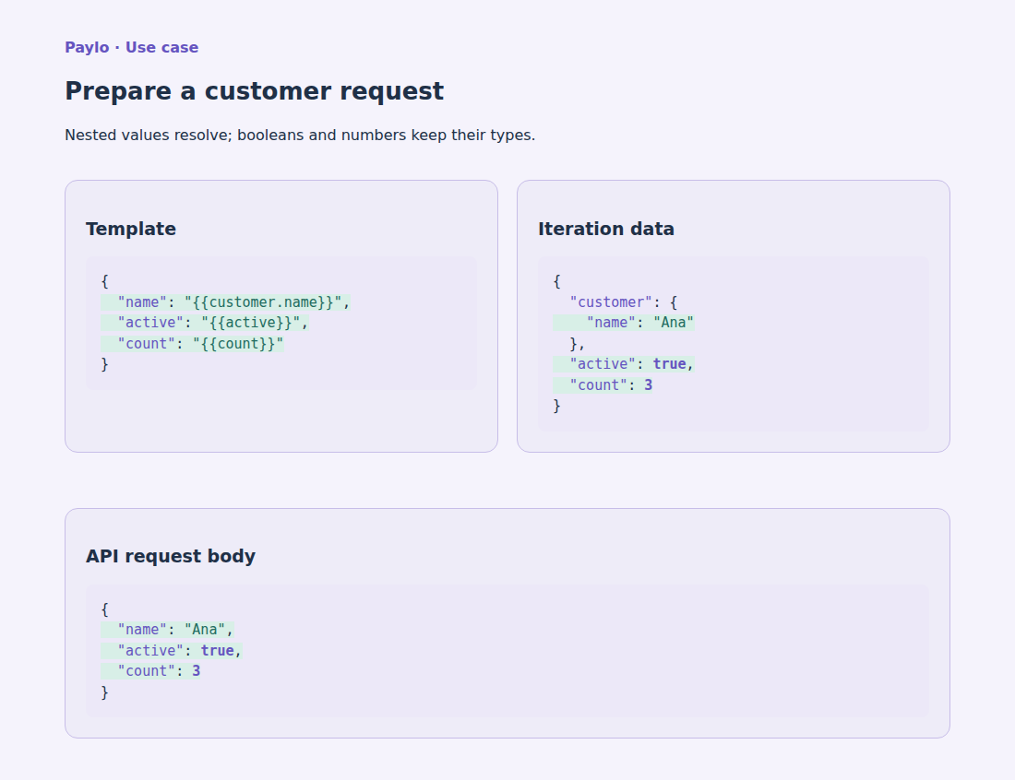Click the opening brace in Template code
1015x780 pixels.
tap(105, 281)
